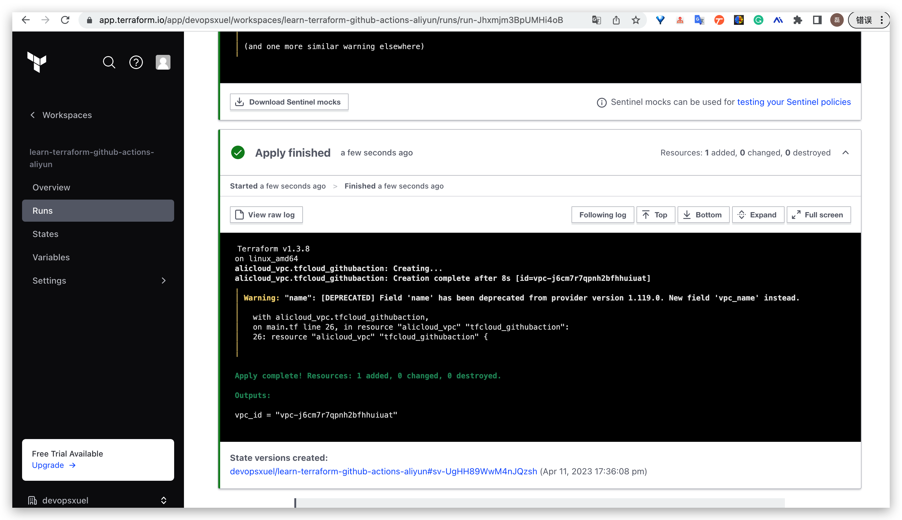The height and width of the screenshot is (520, 902).
Task: Click the View raw log button
Action: [x=266, y=215]
